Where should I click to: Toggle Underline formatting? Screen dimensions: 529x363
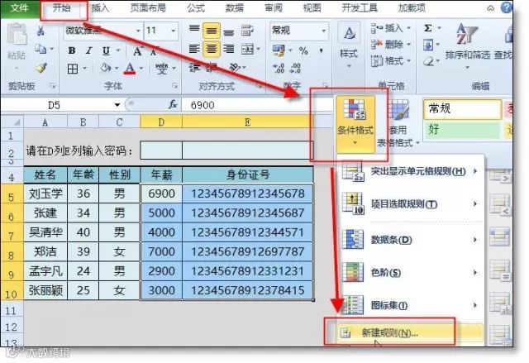(x=106, y=51)
